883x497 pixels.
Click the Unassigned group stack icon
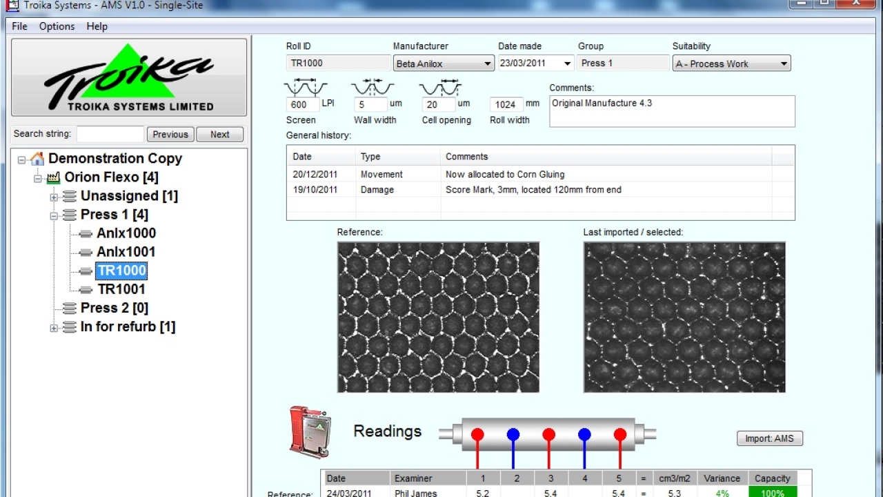(69, 196)
